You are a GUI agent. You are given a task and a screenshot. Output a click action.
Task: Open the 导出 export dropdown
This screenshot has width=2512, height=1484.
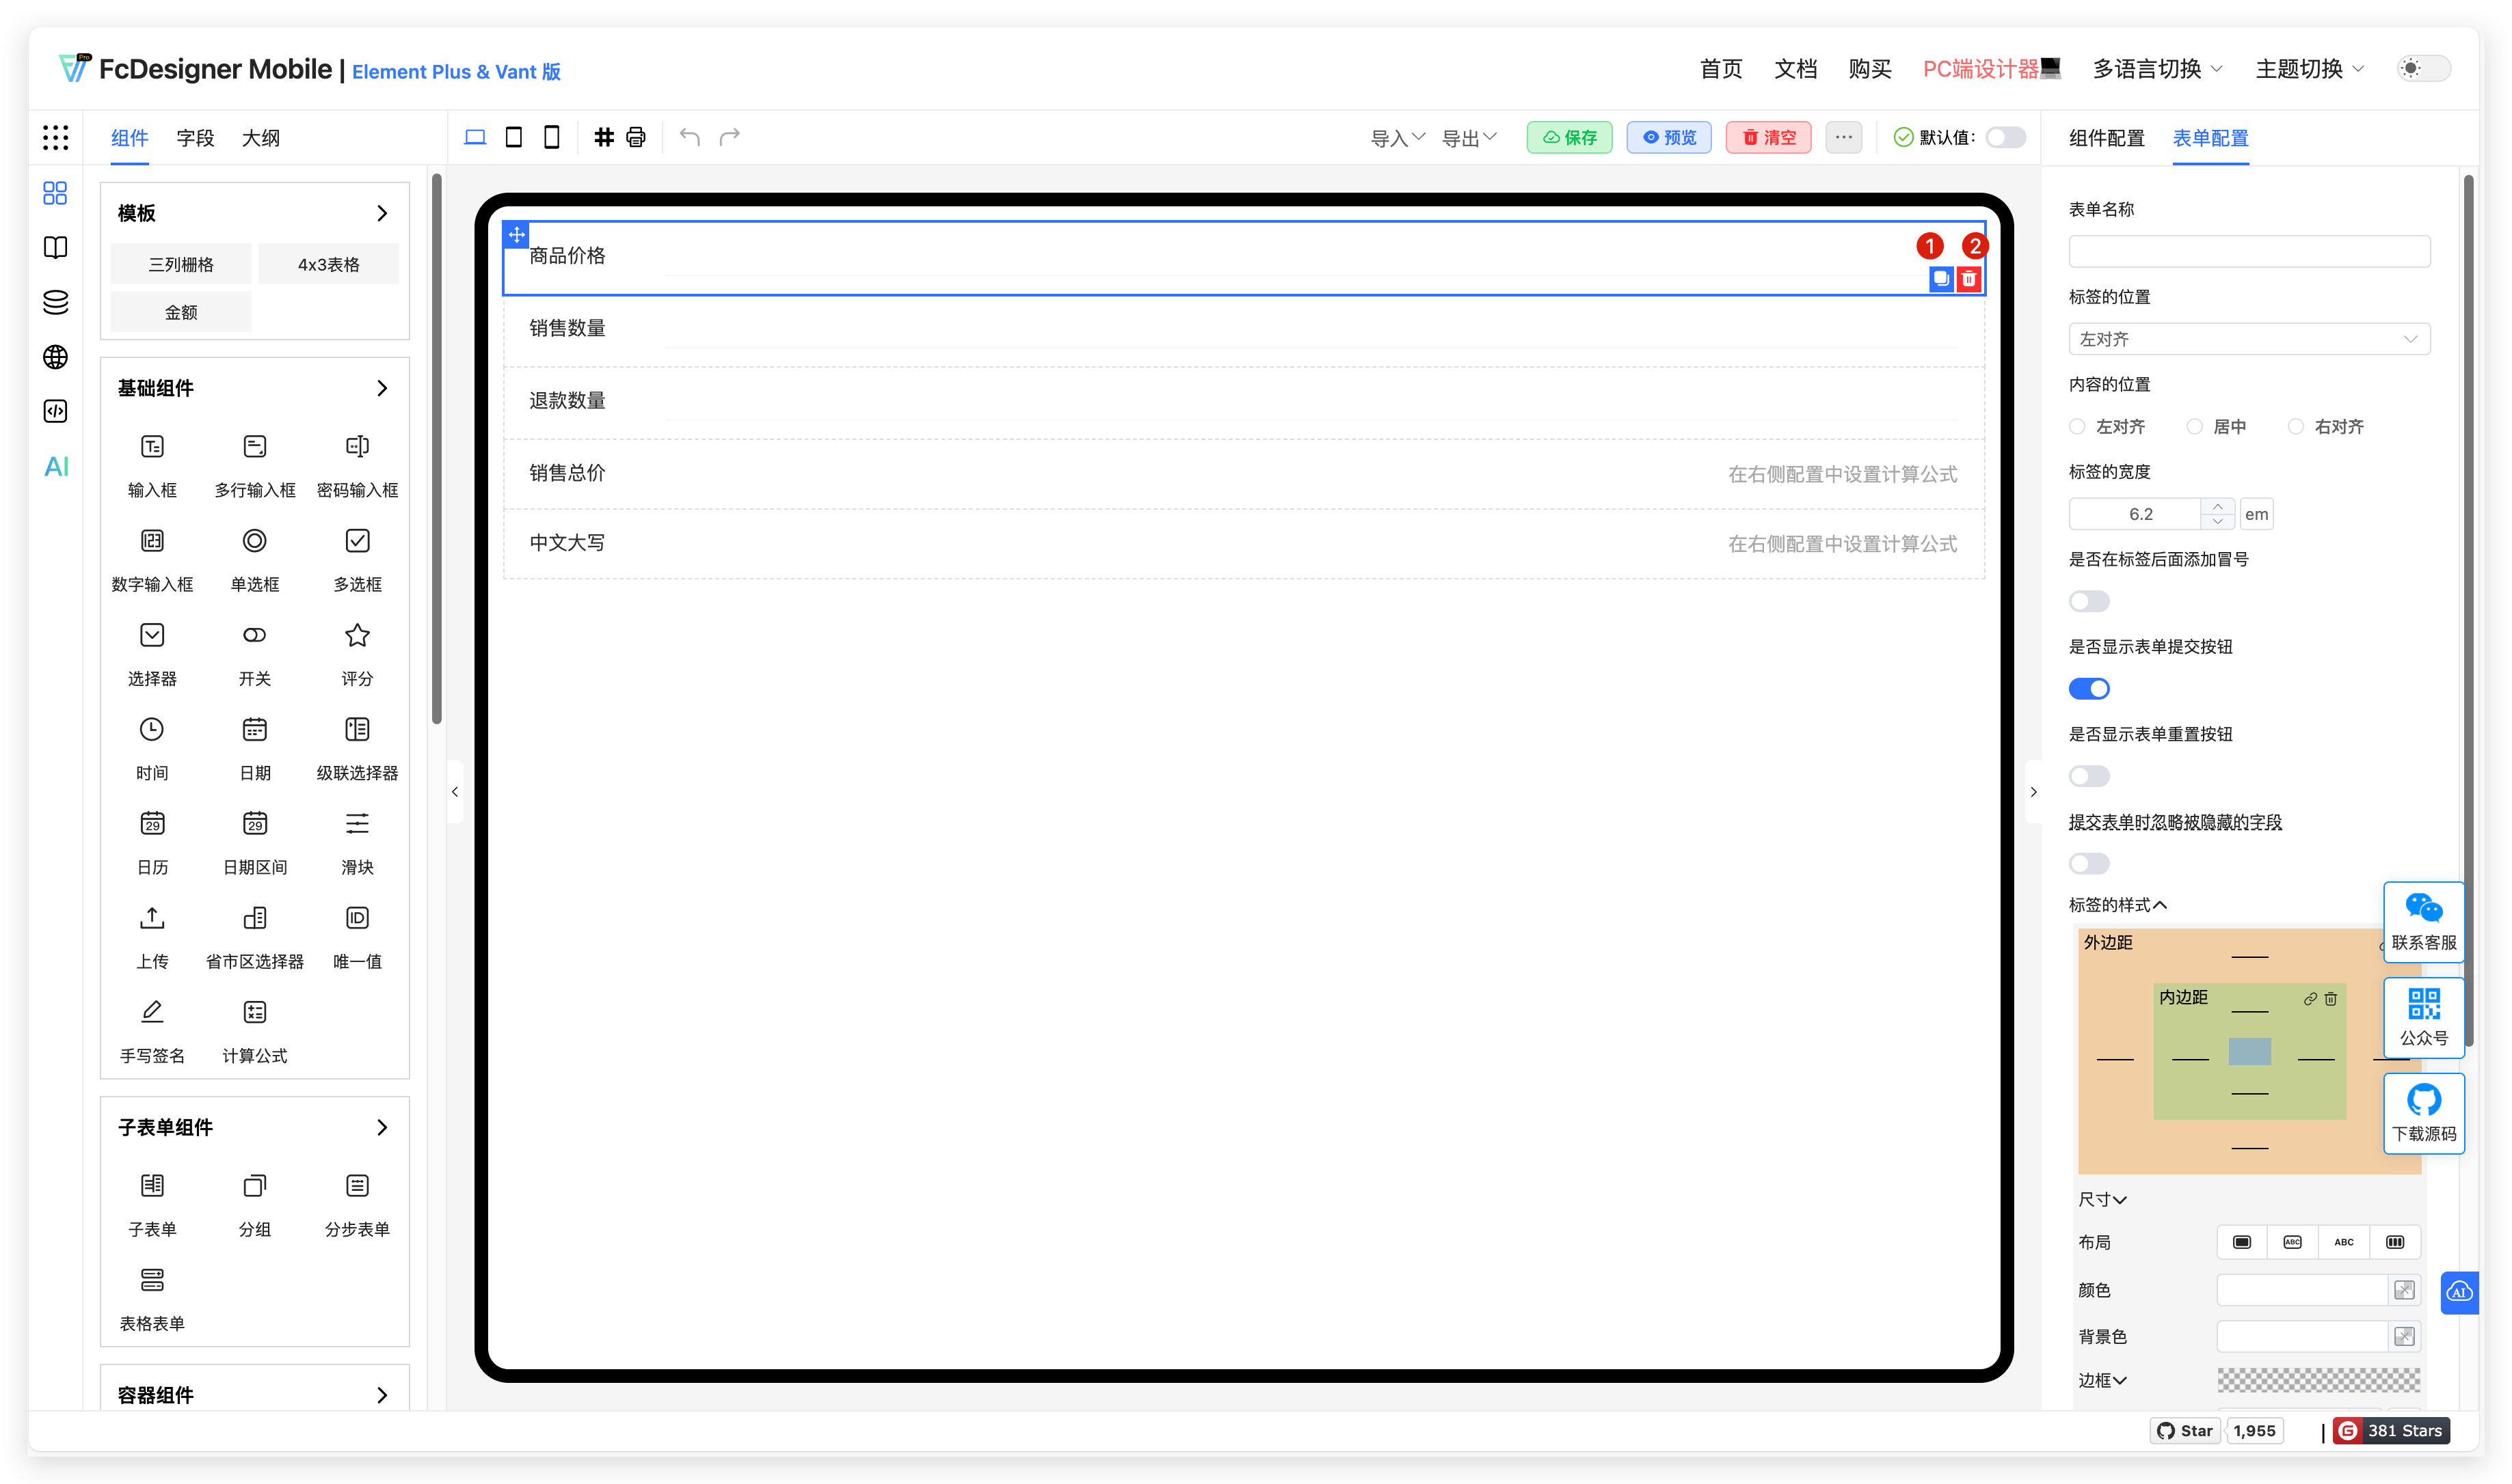click(x=1469, y=137)
